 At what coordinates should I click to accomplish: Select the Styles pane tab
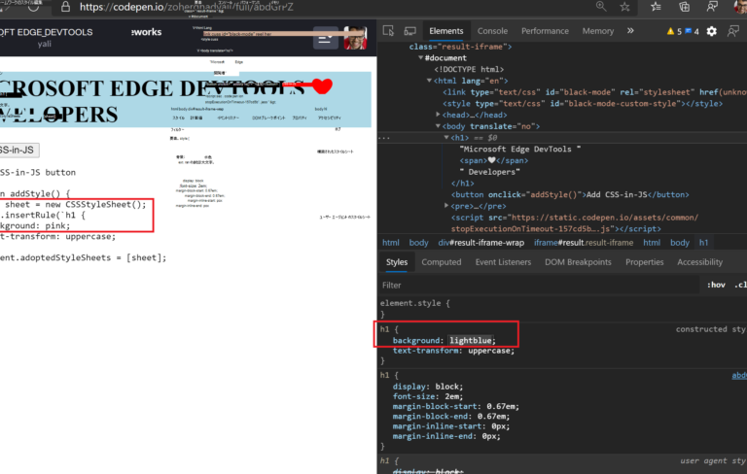pos(397,262)
